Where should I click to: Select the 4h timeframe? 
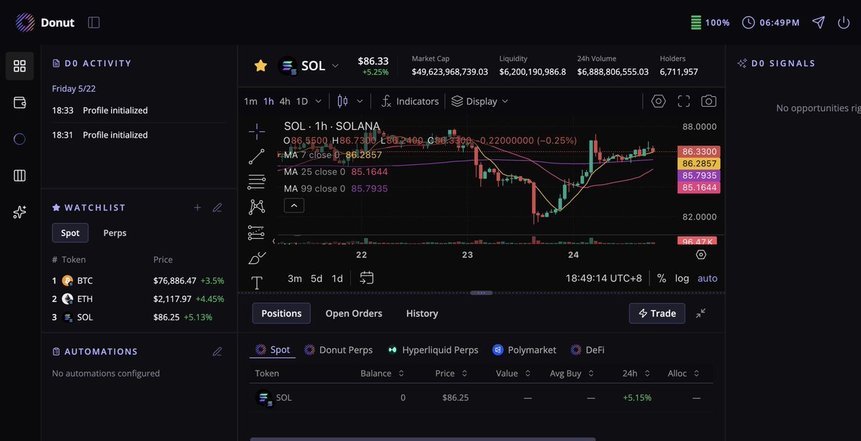click(285, 101)
